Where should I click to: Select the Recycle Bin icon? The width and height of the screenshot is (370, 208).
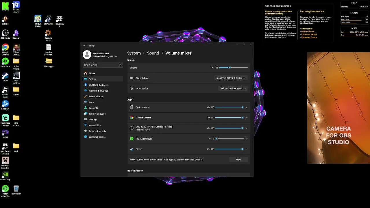(x=16, y=190)
